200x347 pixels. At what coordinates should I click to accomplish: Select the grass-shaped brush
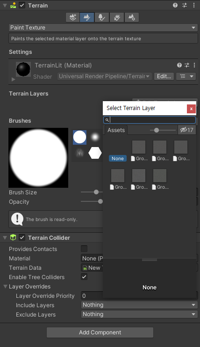[x=80, y=153]
